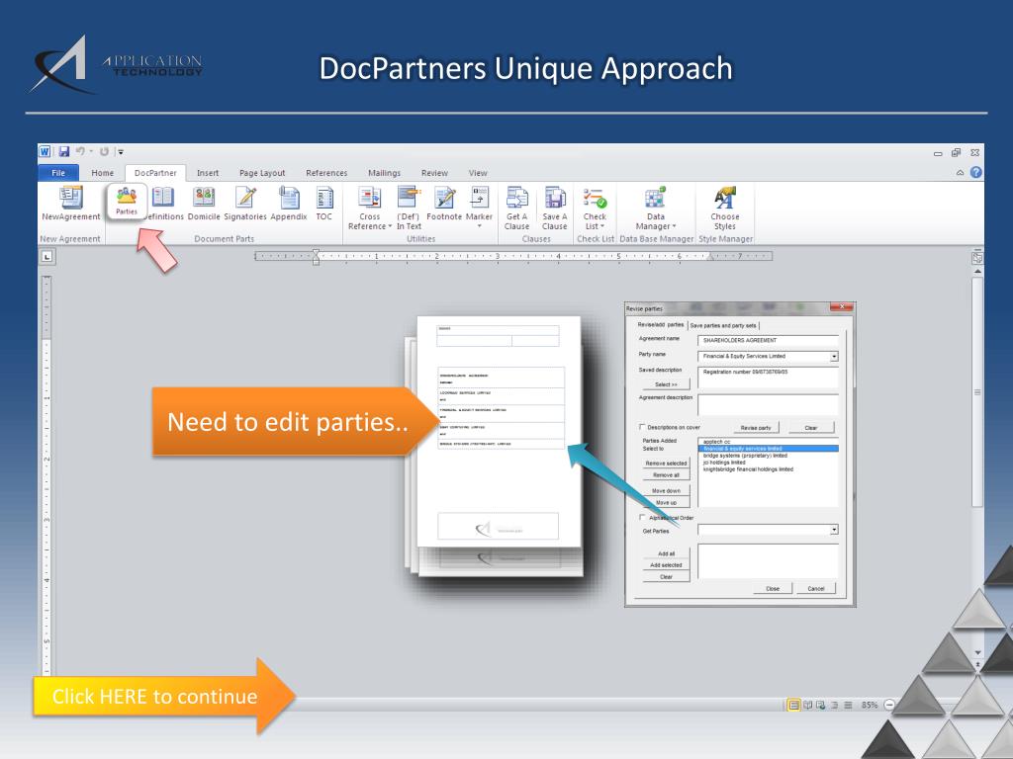Minimize the ribbon caret icon
This screenshot has height=759, width=1013.
pos(960,172)
